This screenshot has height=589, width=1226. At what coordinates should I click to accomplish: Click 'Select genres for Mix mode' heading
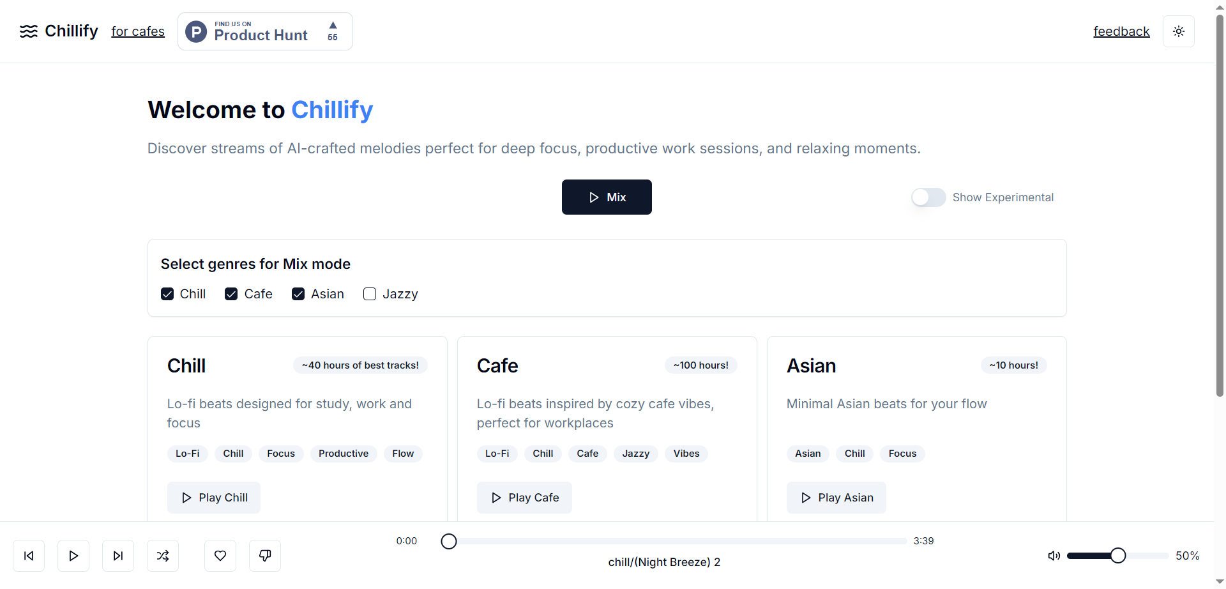[255, 264]
